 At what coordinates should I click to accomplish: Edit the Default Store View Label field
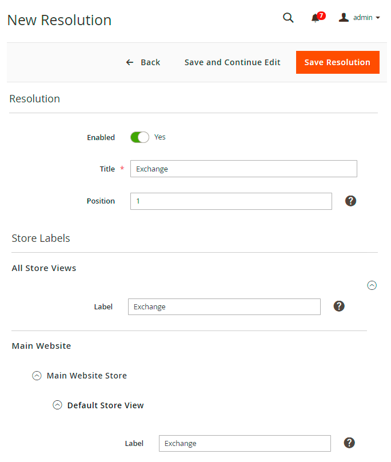pos(245,443)
